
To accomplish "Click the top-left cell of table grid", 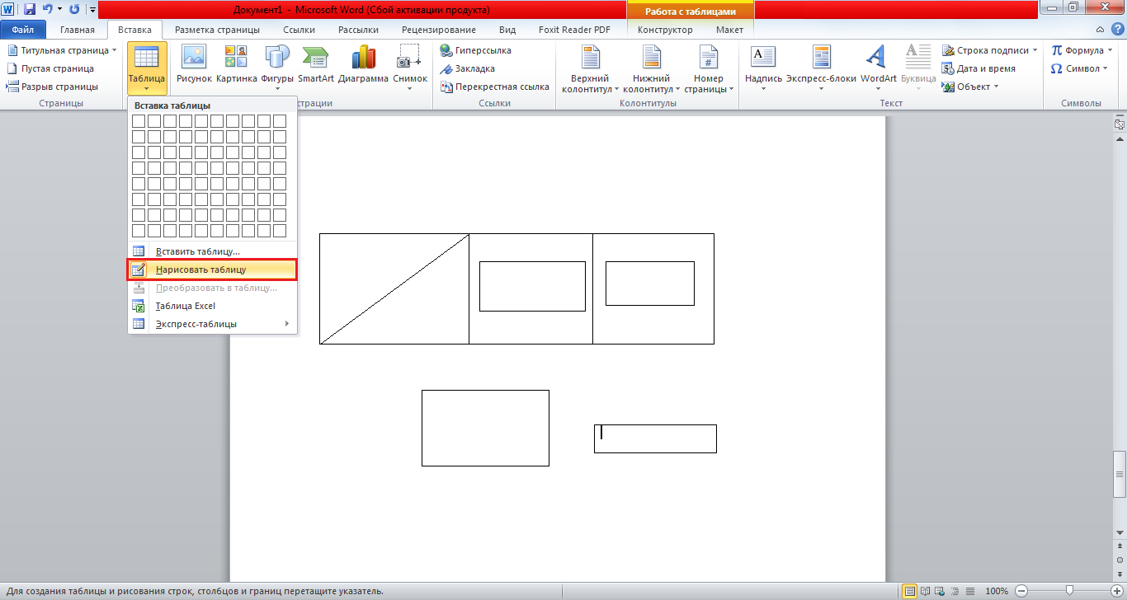I will 139,121.
